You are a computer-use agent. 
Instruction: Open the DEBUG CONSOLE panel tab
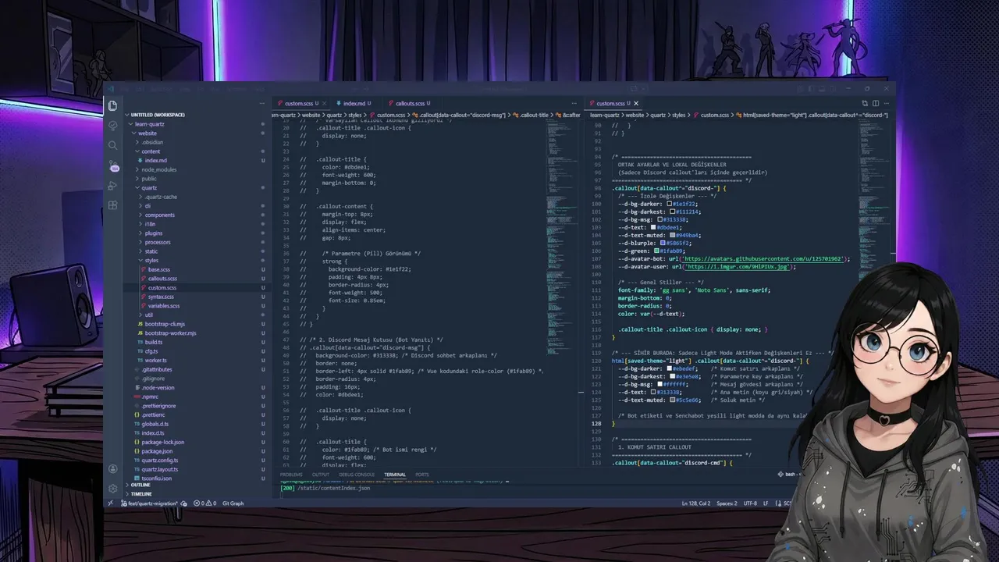click(x=357, y=475)
